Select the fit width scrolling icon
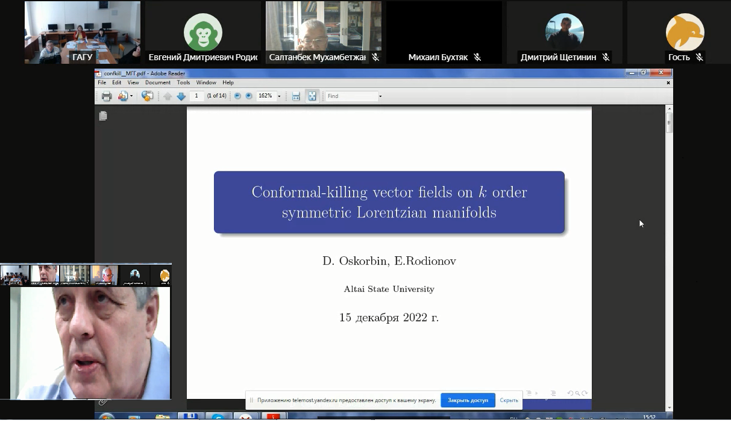731x429 pixels. (296, 96)
